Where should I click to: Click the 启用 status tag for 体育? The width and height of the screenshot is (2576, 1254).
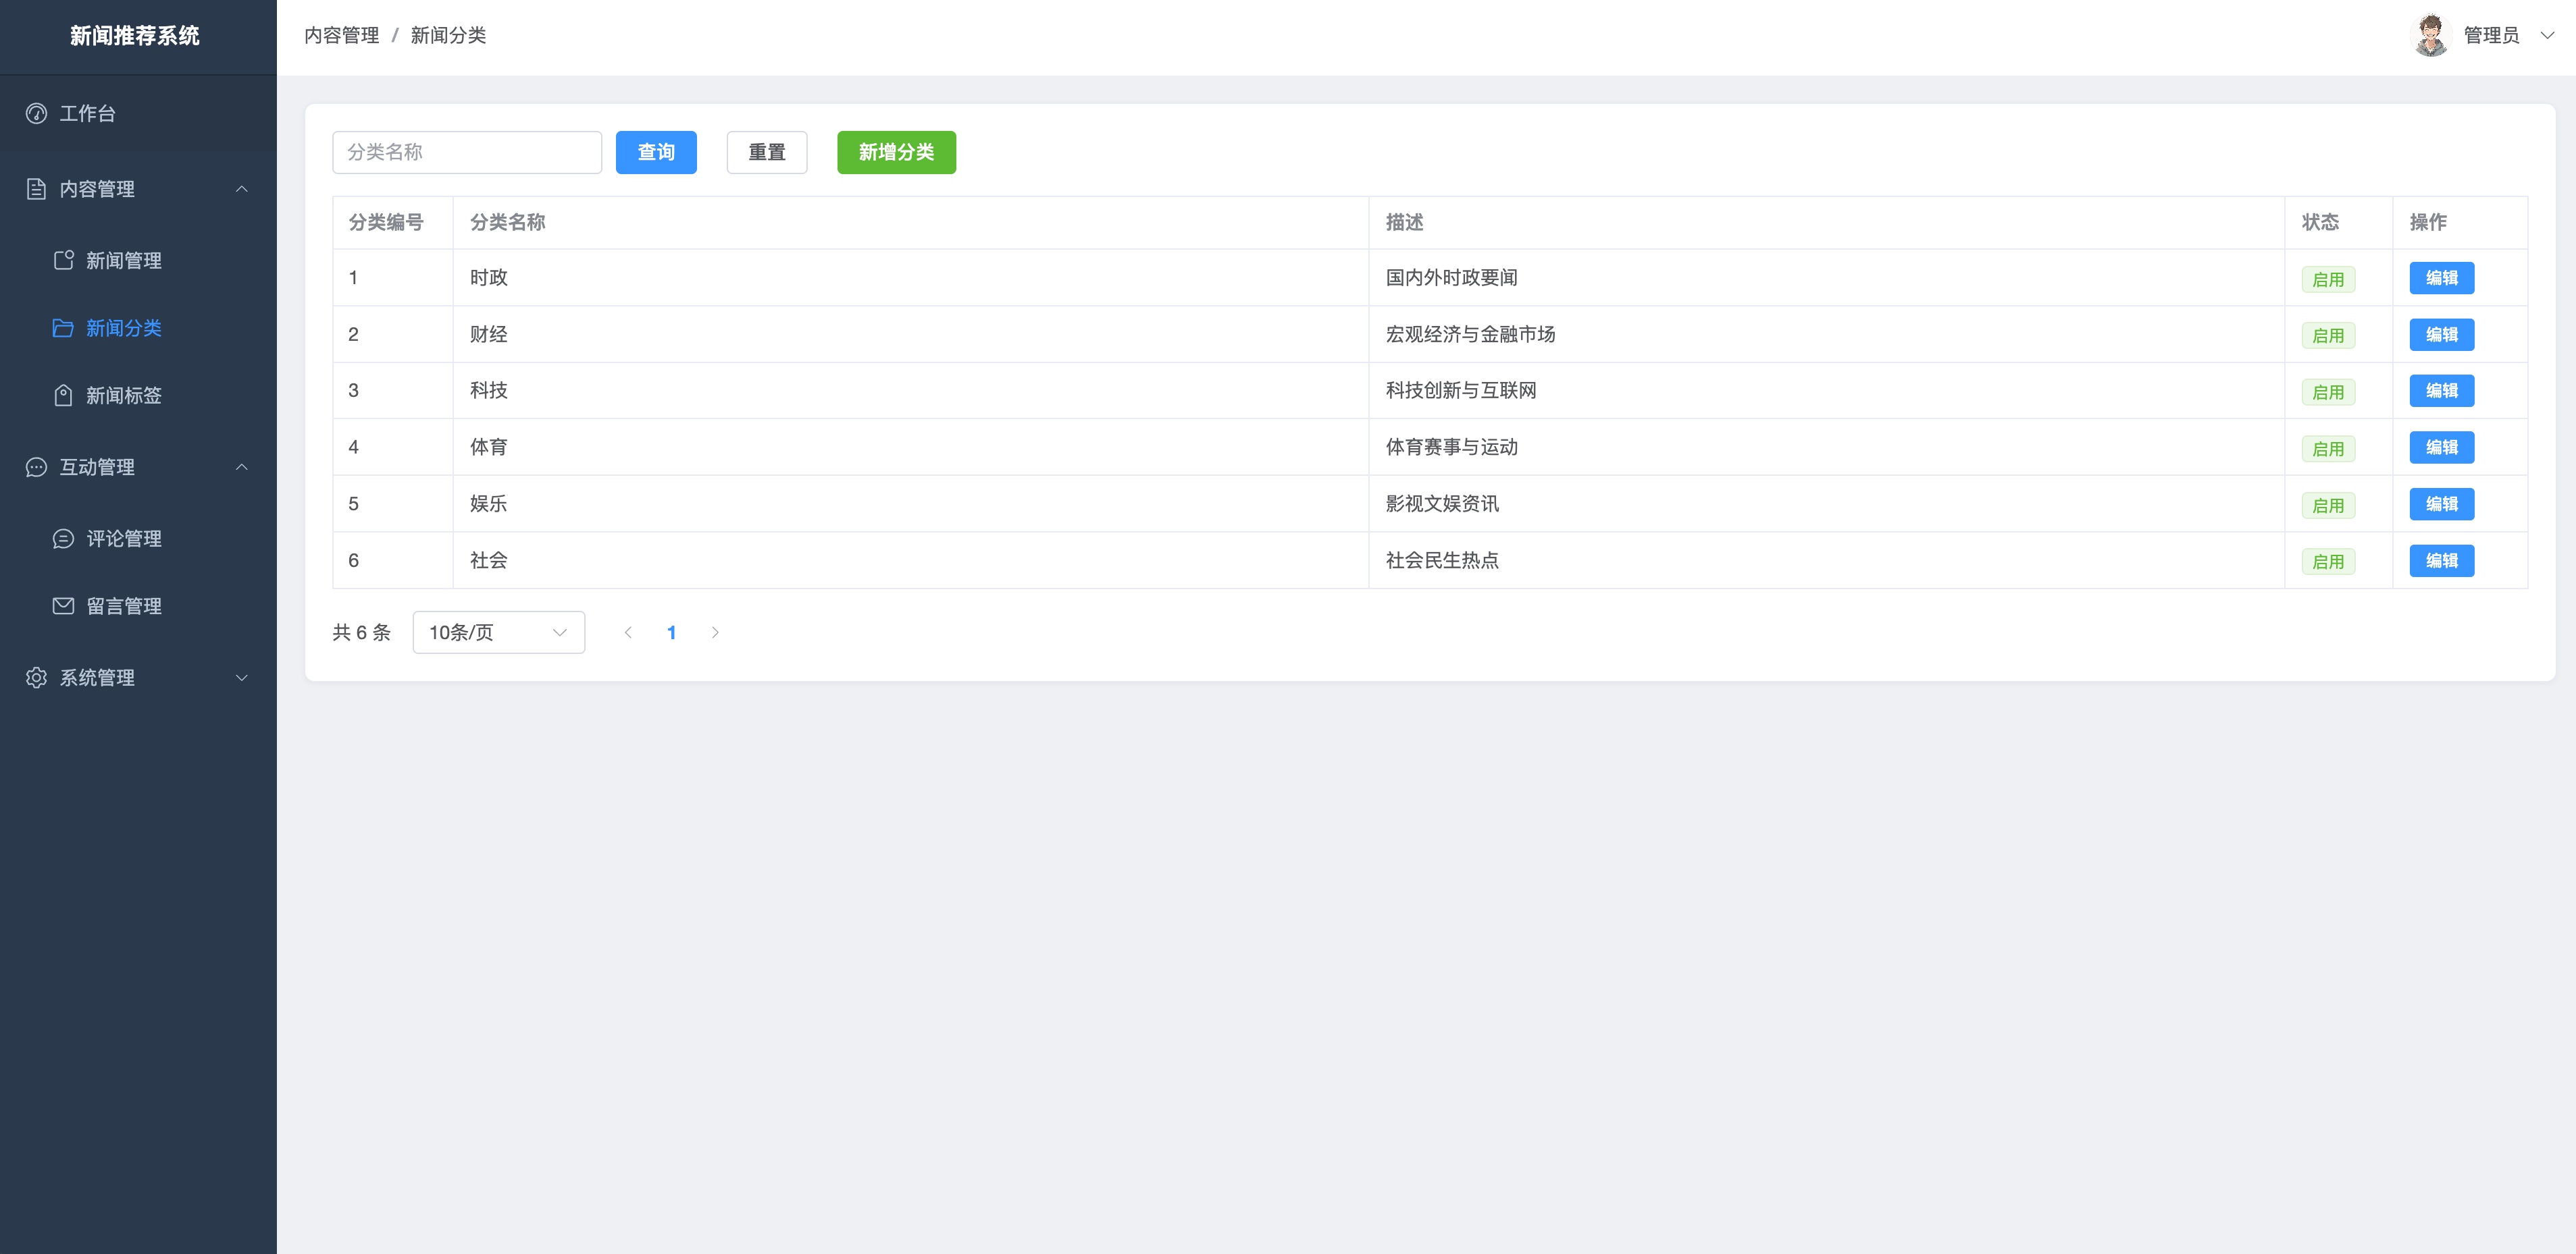click(x=2328, y=449)
